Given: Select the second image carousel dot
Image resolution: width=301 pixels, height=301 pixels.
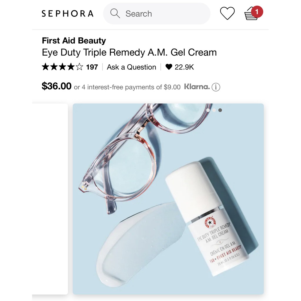Looking at the screenshot, I should click(214, 110).
